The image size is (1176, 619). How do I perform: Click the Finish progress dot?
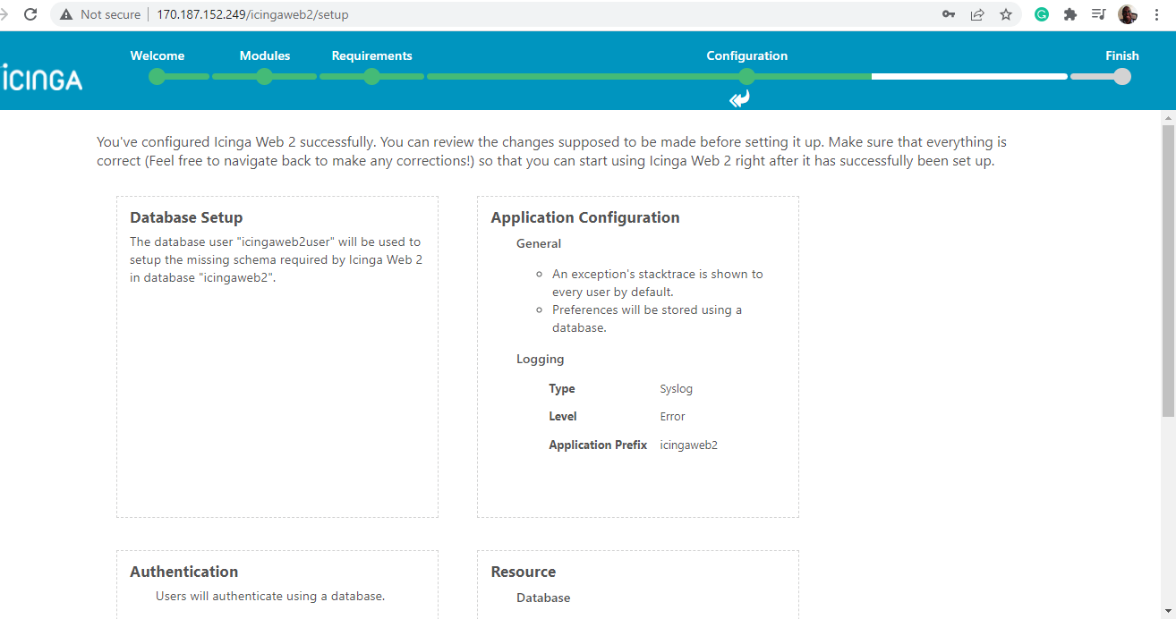(x=1122, y=77)
